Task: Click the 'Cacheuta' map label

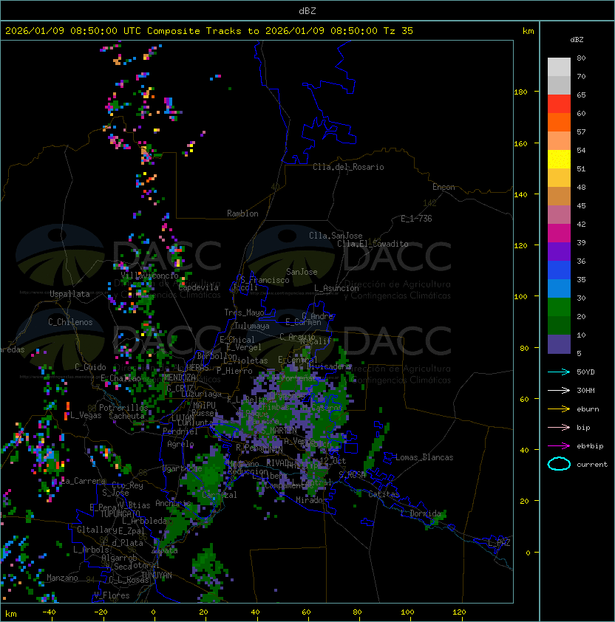Action: click(x=126, y=416)
